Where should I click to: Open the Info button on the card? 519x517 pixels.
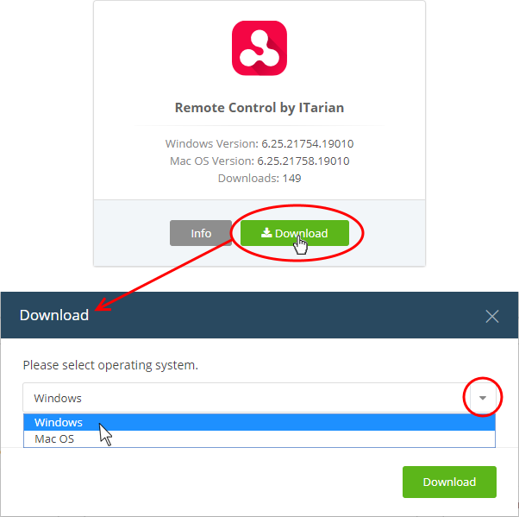click(x=201, y=233)
